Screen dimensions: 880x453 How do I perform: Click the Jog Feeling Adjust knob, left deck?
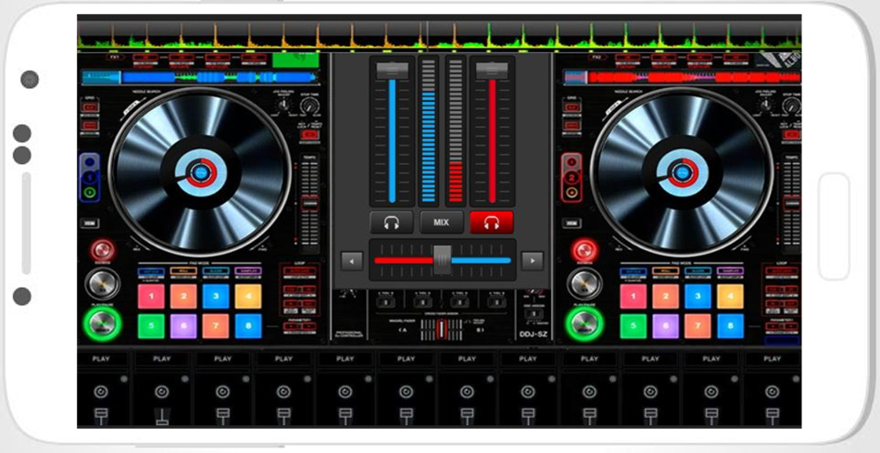point(284,105)
